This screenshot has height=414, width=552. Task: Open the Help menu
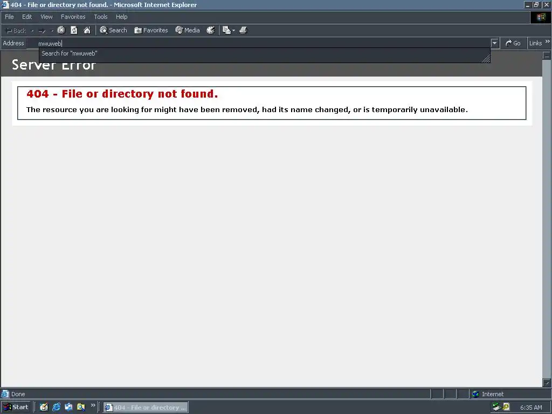pos(121,17)
